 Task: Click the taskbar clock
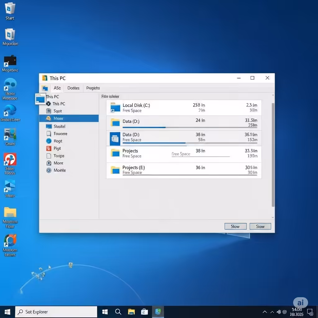pos(297,312)
